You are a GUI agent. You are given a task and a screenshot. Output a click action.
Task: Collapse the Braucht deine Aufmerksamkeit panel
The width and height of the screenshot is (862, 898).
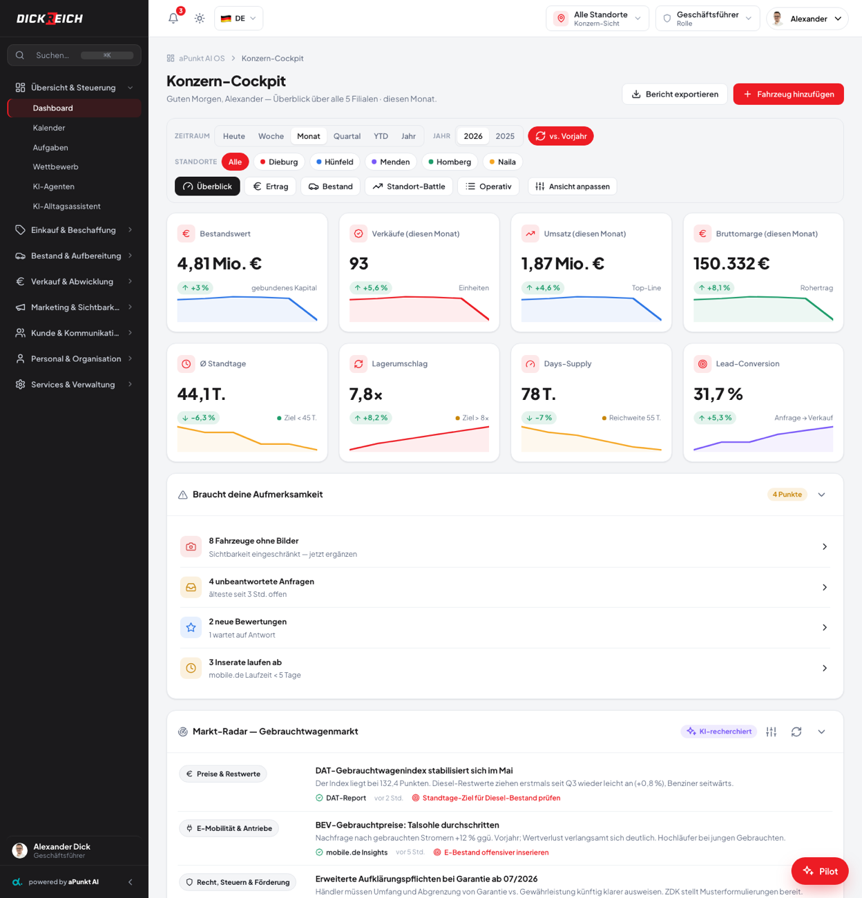821,495
